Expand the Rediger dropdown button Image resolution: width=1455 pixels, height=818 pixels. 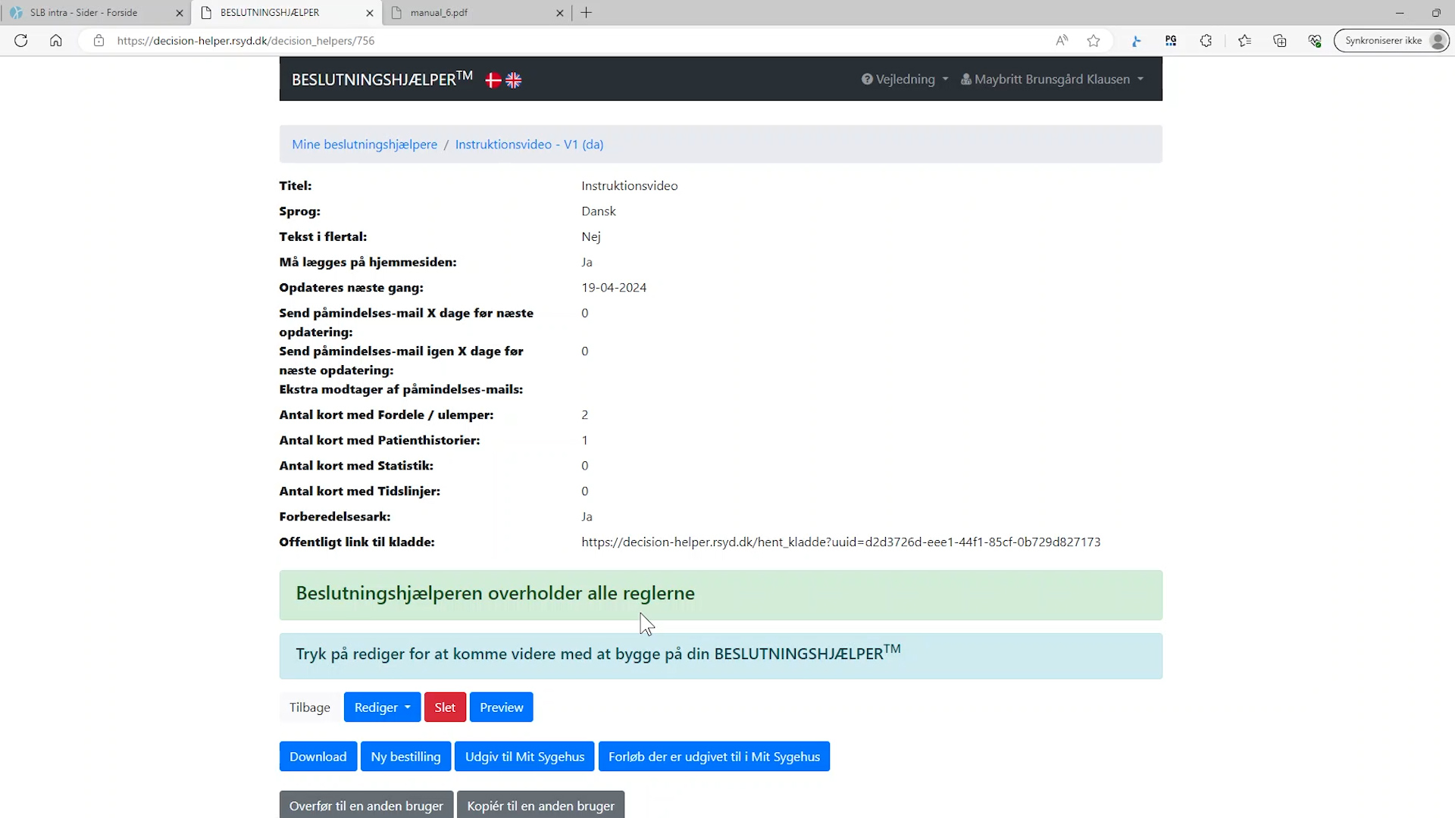pyautogui.click(x=382, y=707)
